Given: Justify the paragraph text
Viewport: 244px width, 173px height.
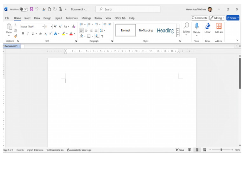Looking at the screenshot, I should [96, 30].
